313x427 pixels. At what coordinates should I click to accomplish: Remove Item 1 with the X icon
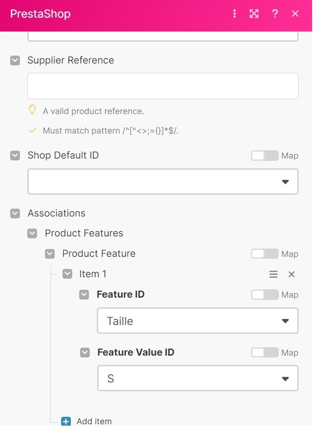pos(292,274)
